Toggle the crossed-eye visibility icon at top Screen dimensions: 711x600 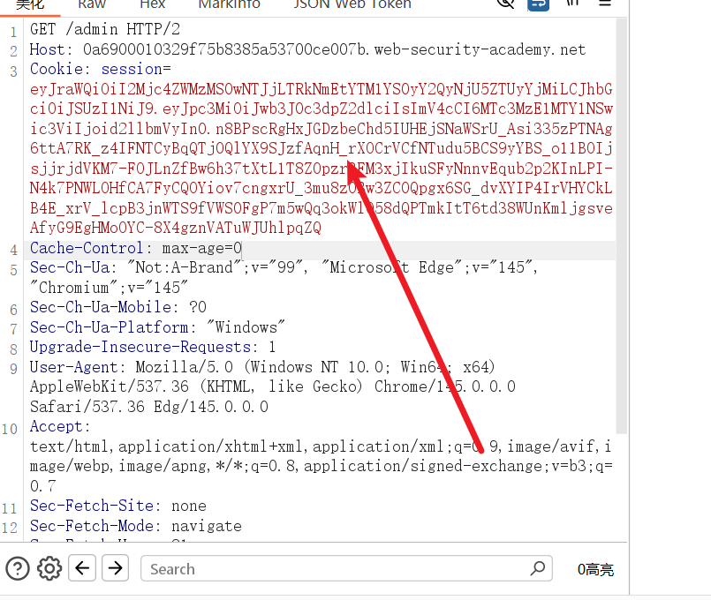coord(505,4)
